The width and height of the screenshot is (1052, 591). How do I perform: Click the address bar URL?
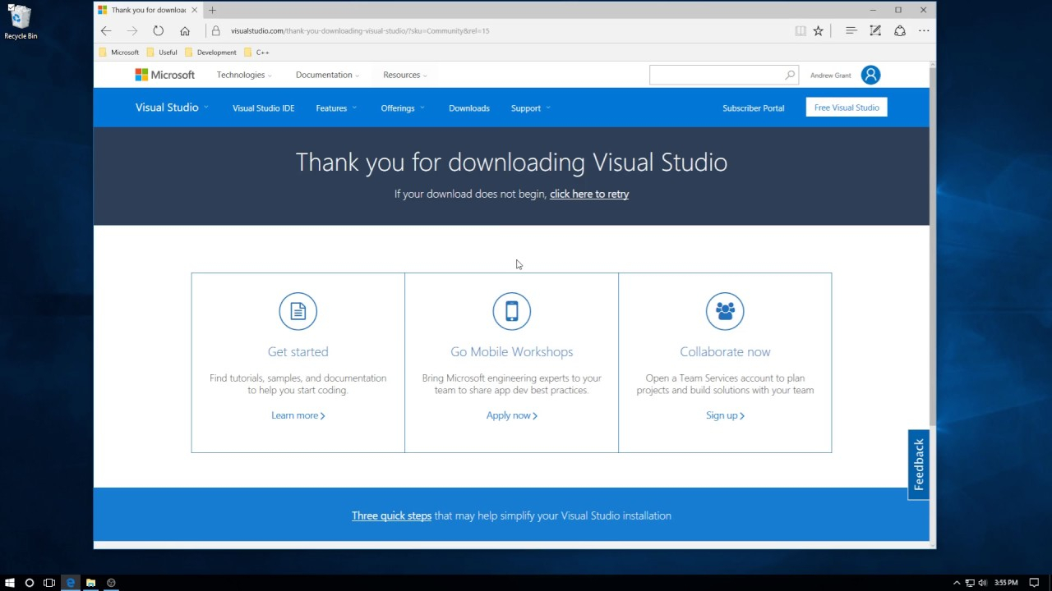coord(360,31)
